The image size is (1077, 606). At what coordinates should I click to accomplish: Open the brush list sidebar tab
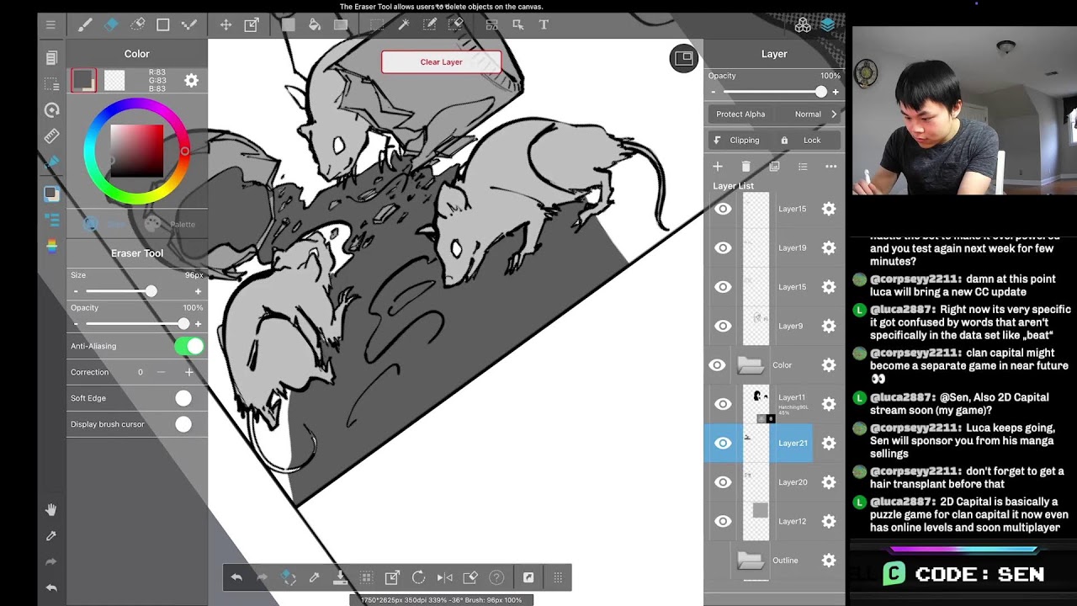pos(51,220)
